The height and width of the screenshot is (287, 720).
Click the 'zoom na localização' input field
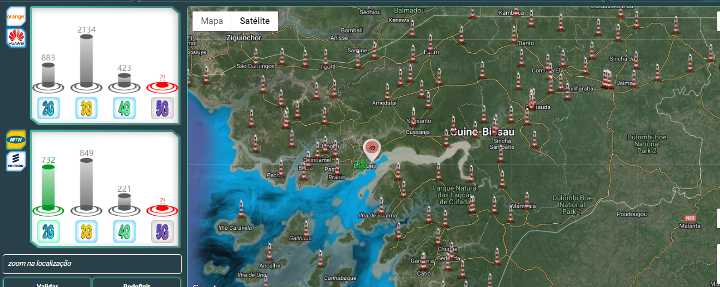coord(92,264)
